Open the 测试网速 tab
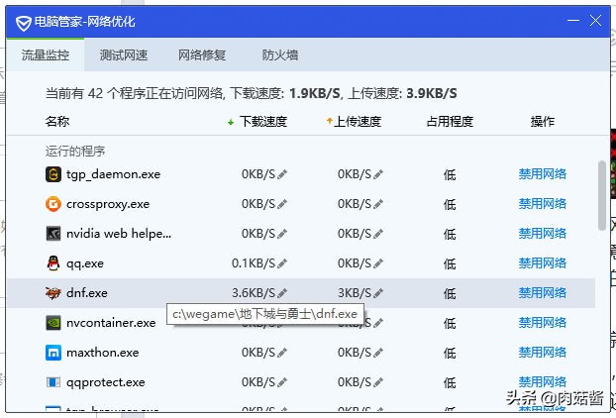This screenshot has height=418, width=616. pyautogui.click(x=124, y=55)
